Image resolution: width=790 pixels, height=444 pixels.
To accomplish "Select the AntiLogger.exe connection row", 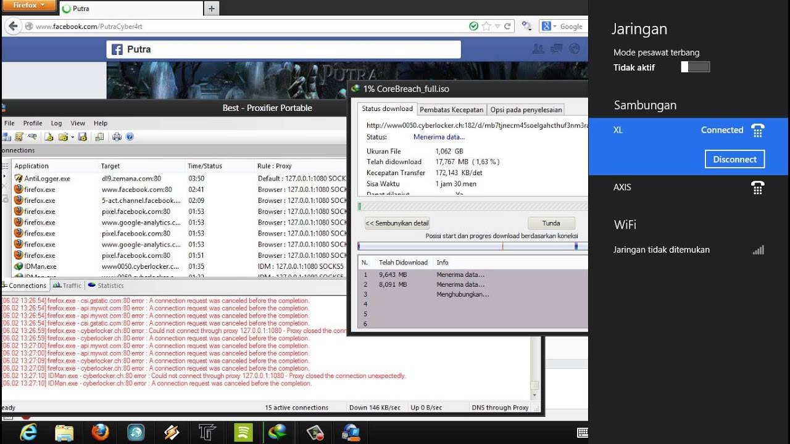I will coord(179,178).
